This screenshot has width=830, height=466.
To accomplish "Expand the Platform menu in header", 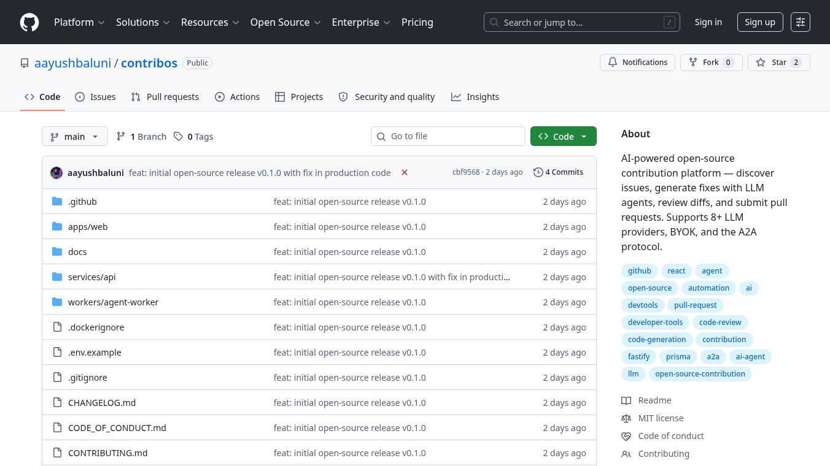I will [x=80, y=22].
